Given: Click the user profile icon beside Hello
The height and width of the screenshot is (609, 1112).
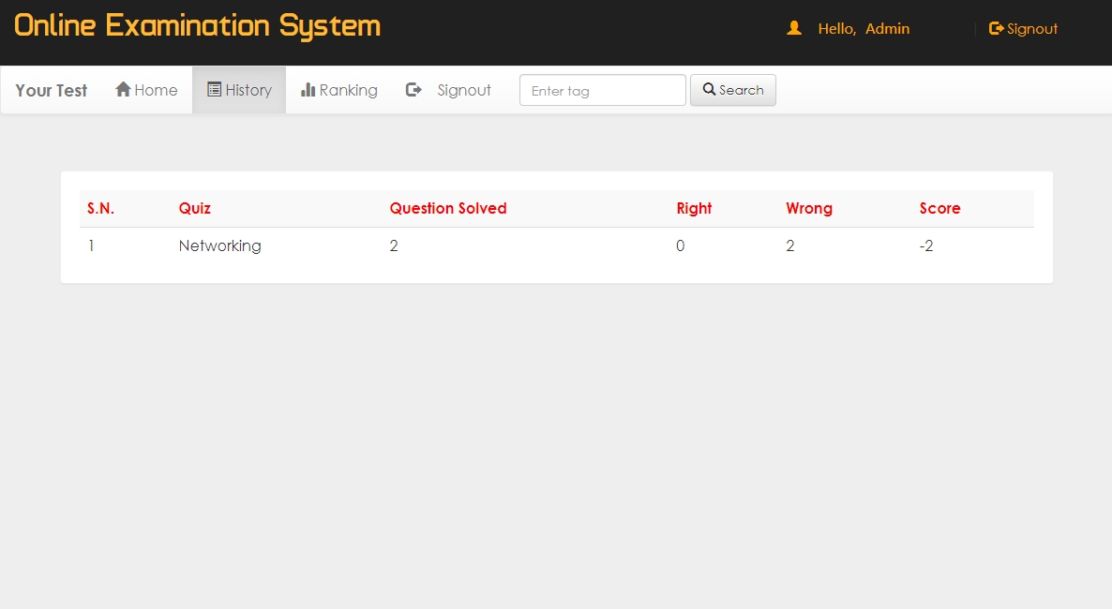Looking at the screenshot, I should 794,28.
